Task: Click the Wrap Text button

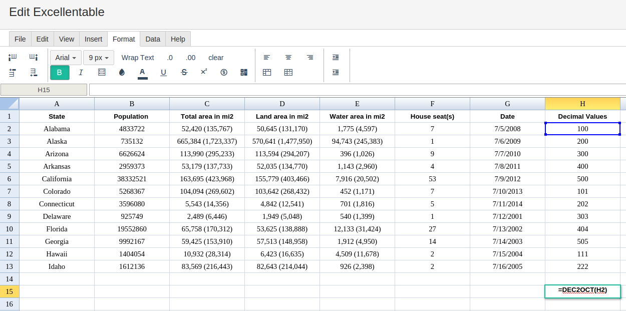Action: click(138, 58)
